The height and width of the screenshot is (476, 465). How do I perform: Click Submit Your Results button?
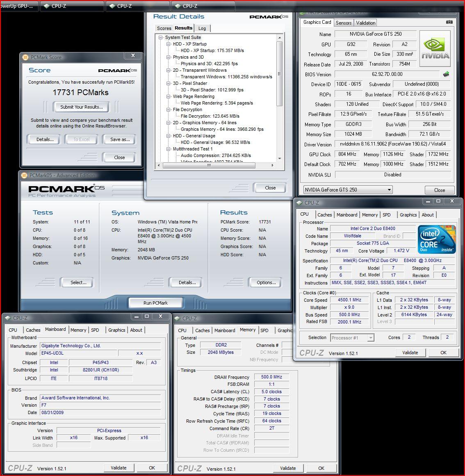pyautogui.click(x=81, y=107)
